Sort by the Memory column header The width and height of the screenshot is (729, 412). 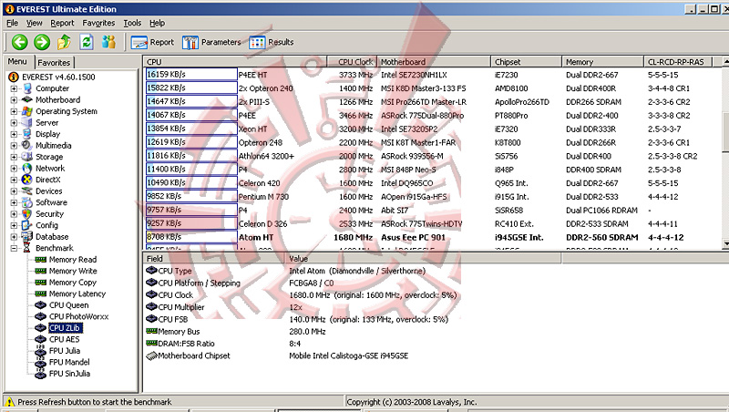point(602,62)
